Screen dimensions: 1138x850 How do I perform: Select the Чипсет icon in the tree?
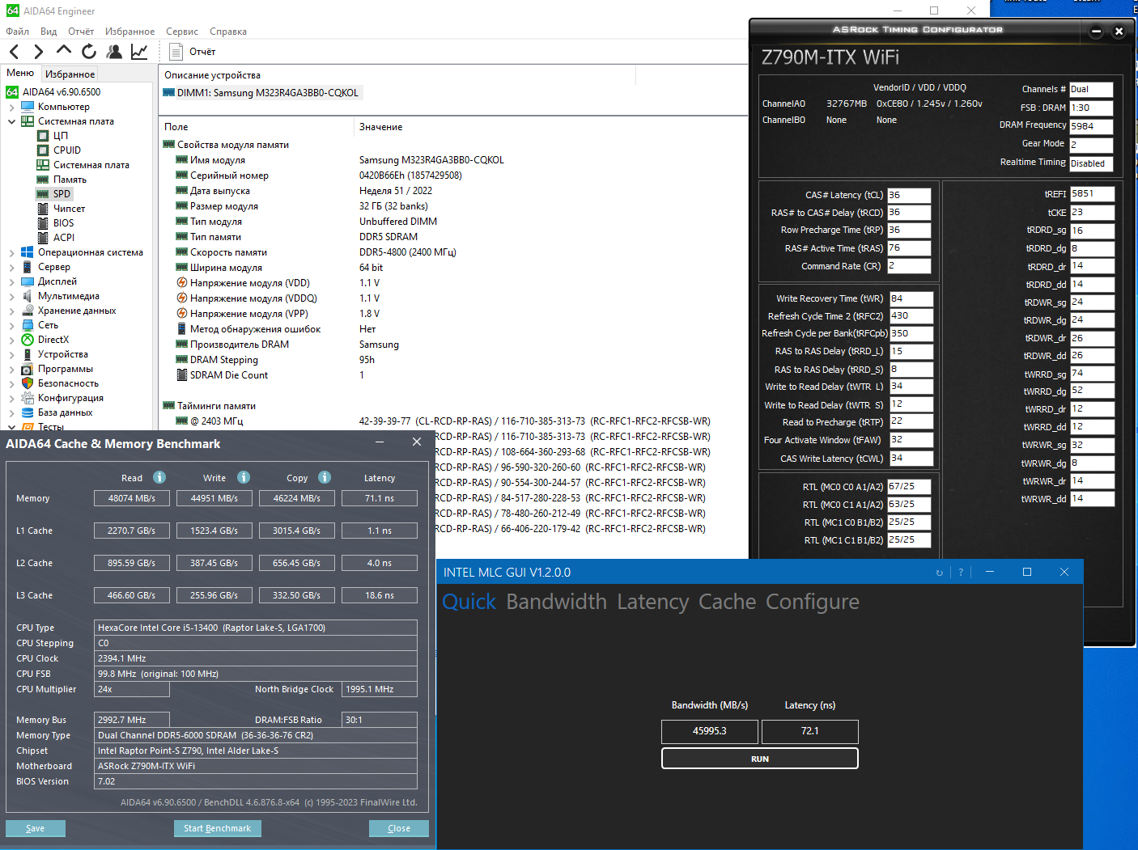click(43, 209)
